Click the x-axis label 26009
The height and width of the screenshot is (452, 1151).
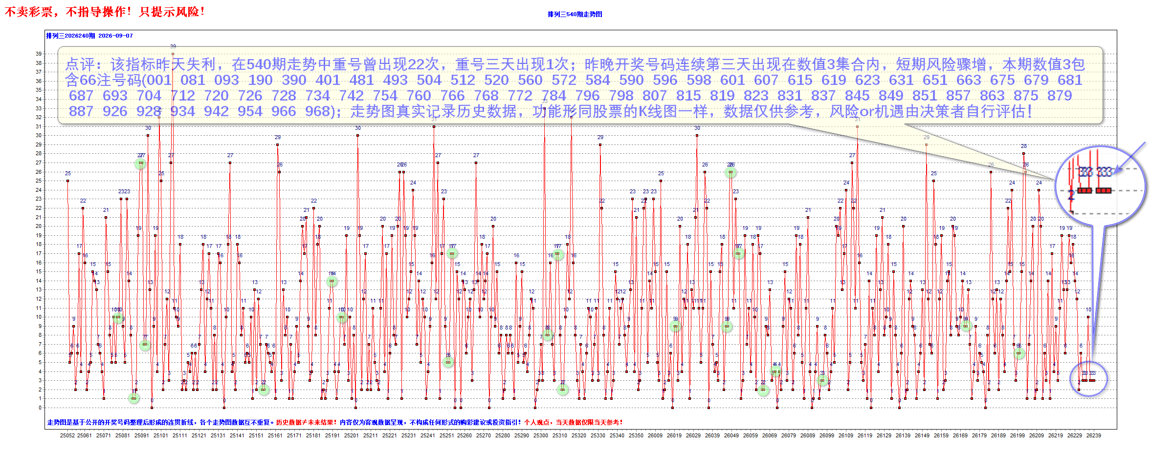coord(655,435)
